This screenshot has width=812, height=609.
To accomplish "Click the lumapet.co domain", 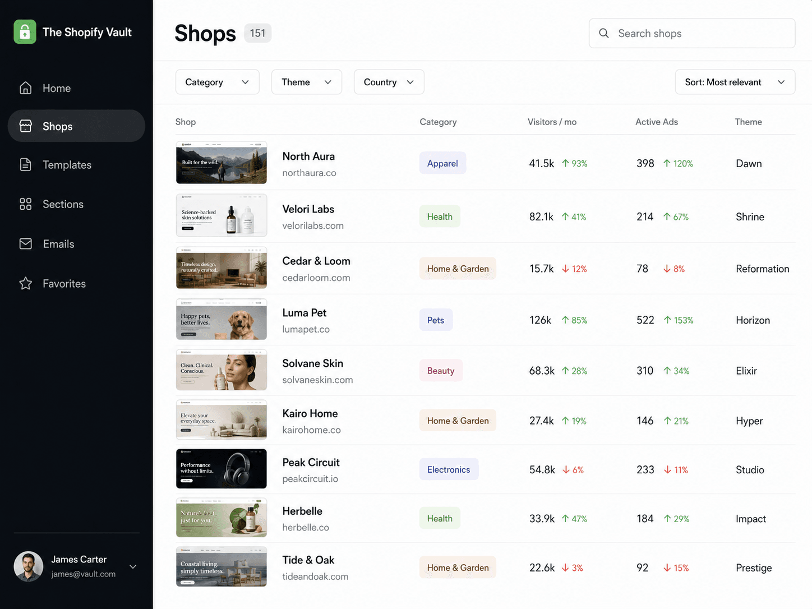I will point(306,329).
